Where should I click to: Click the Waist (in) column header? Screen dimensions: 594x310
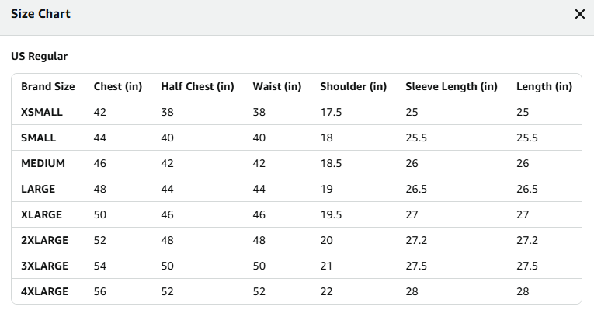[277, 86]
